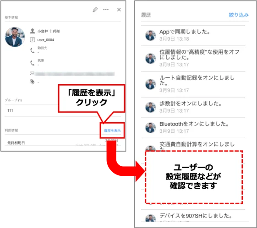This screenshot has width=257, height=228.
Task: Click the 歩数計をオンにしました entry
Action: click(193, 108)
